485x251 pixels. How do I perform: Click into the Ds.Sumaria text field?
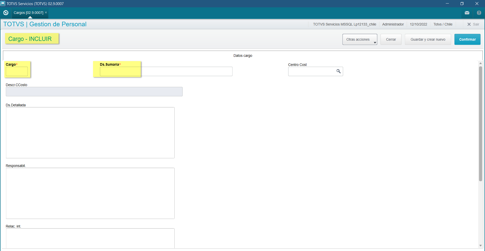tap(166, 71)
